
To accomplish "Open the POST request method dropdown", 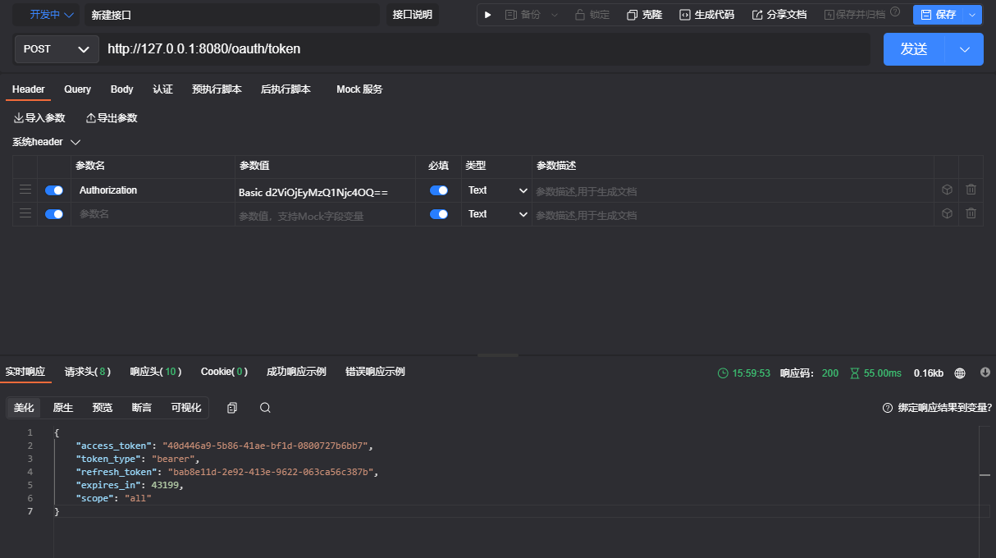I will click(x=56, y=49).
